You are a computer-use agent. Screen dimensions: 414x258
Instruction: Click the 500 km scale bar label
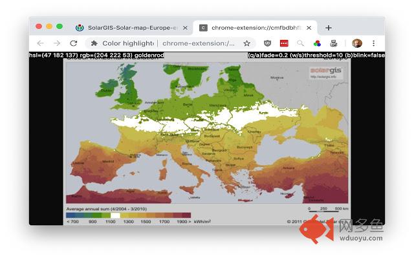[342, 208]
